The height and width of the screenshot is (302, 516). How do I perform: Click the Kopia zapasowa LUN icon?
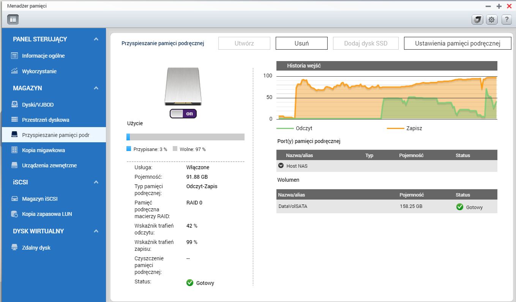pyautogui.click(x=14, y=214)
